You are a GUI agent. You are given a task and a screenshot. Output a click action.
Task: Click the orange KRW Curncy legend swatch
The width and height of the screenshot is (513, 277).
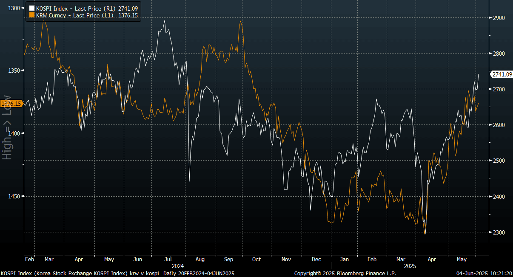click(31, 15)
